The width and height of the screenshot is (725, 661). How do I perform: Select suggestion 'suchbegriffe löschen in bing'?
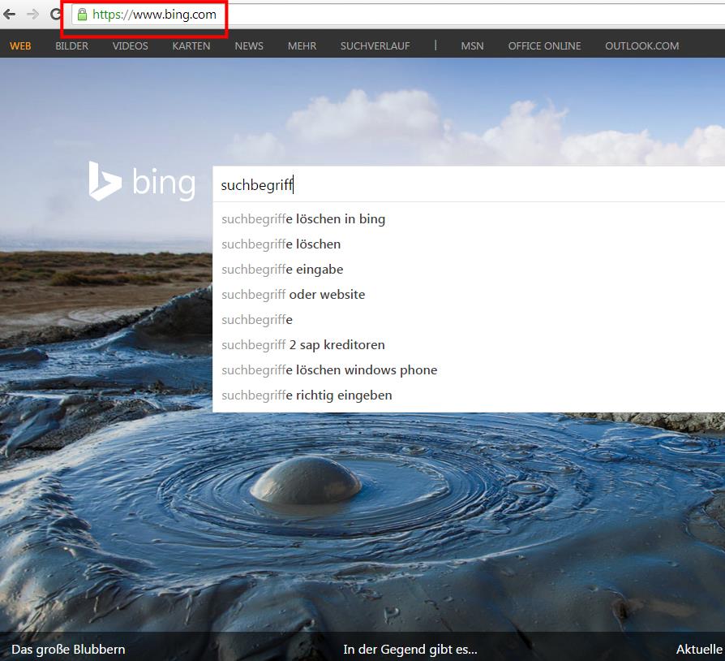coord(469,219)
